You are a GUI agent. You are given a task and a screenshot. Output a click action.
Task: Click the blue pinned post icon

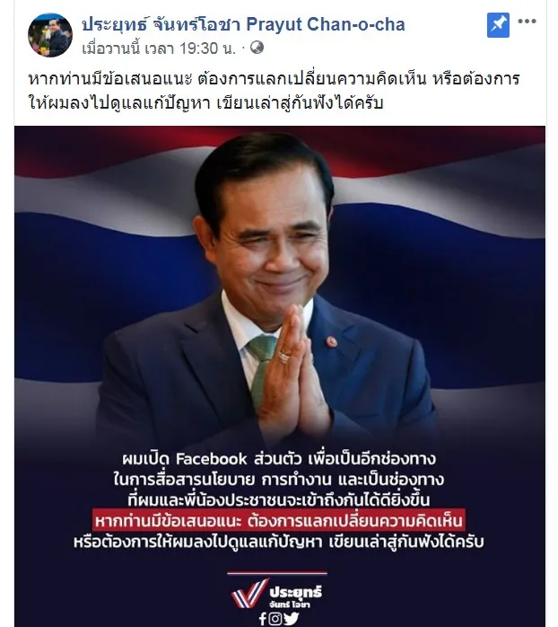[498, 25]
